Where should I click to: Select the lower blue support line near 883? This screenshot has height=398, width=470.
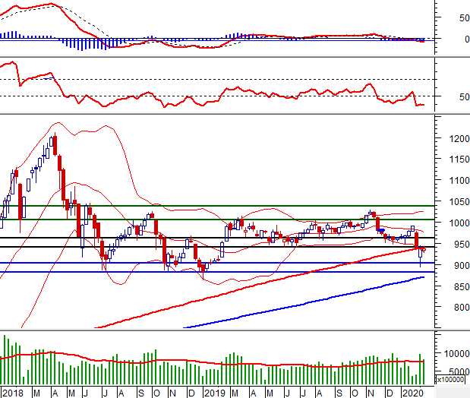[217, 272]
